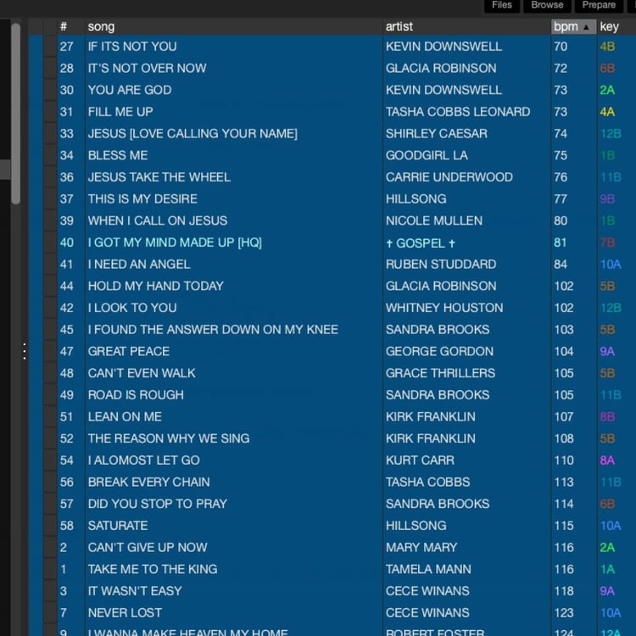Select song I ALOMOST LET GO
The image size is (636, 636).
coord(144,460)
